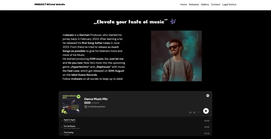Screen dimensions: 271x139
Task: Click the bold text Just let me
Action: point(116,59)
